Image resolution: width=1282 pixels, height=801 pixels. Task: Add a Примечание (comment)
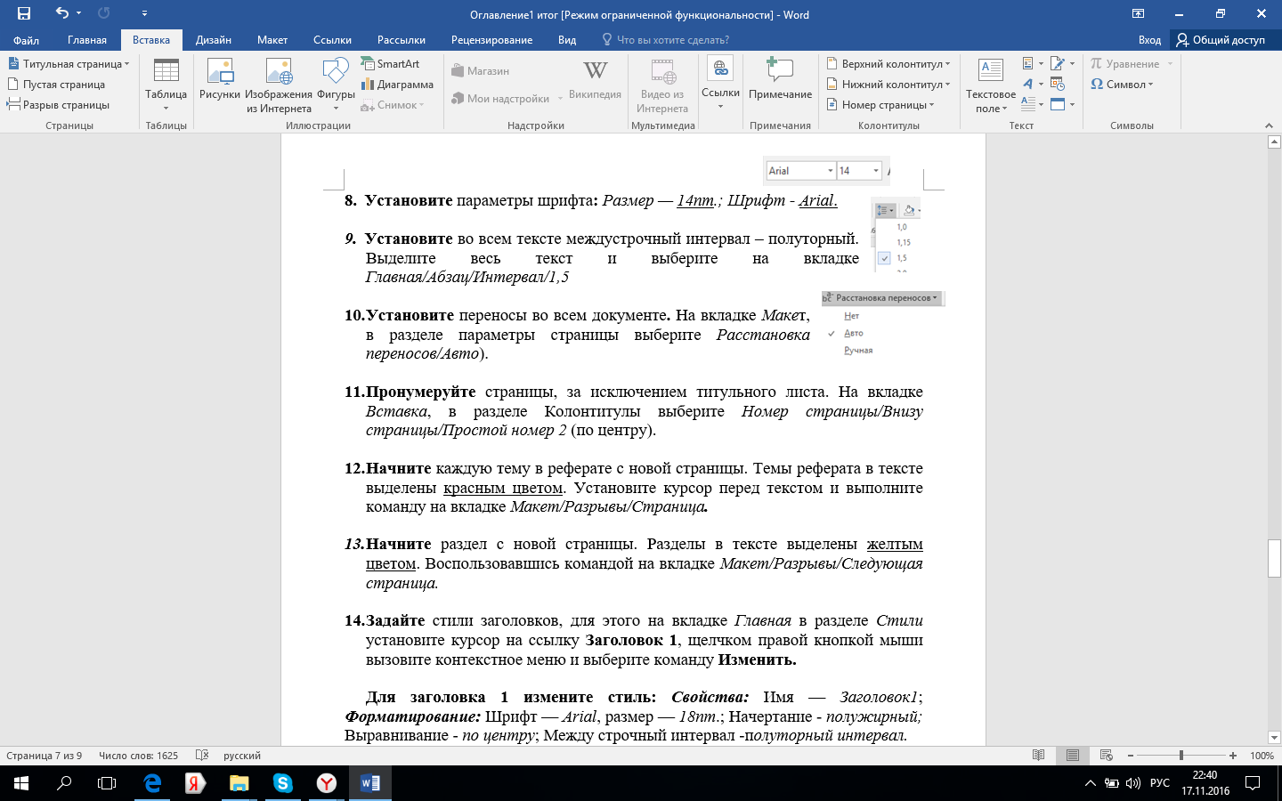click(780, 78)
